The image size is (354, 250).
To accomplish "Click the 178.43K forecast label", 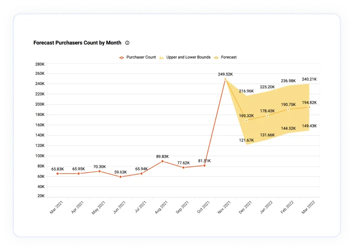I will click(267, 111).
